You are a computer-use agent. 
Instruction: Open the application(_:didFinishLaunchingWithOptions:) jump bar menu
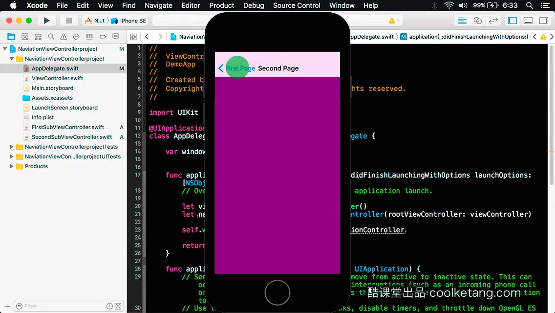pyautogui.click(x=464, y=37)
